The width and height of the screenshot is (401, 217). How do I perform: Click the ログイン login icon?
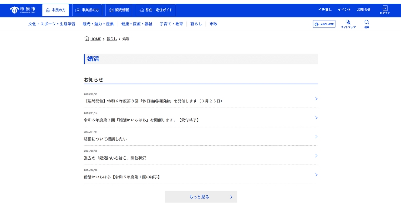(385, 10)
